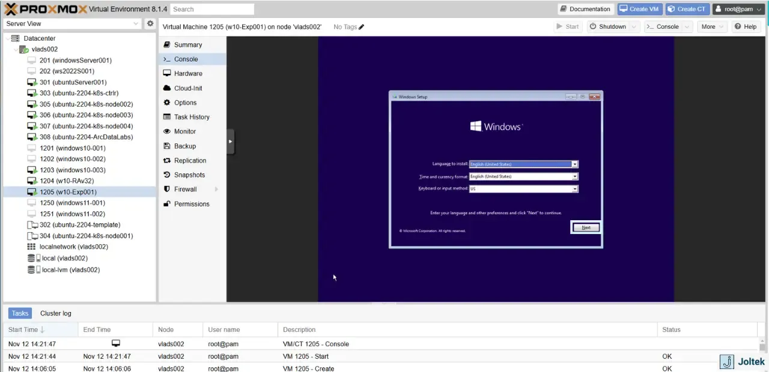Open the Server View dropdown
Image resolution: width=769 pixels, height=372 pixels.
pos(136,23)
